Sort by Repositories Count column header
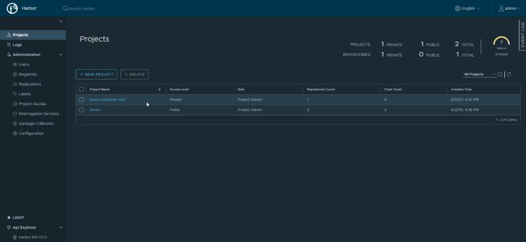The image size is (526, 242). point(321,89)
